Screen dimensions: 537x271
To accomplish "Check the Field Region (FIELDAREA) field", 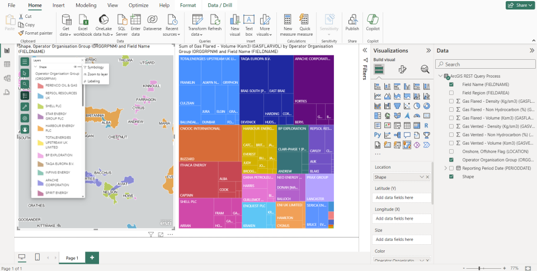I will 451,93.
